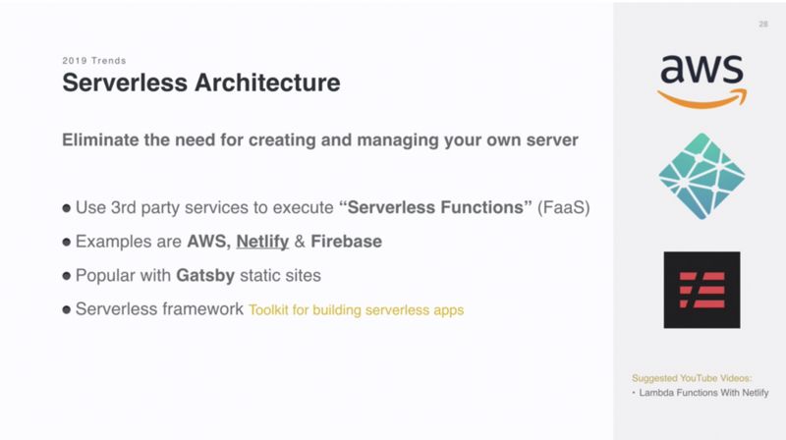
Task: Click the bold 'Serverless Functions' text
Action: pos(435,207)
